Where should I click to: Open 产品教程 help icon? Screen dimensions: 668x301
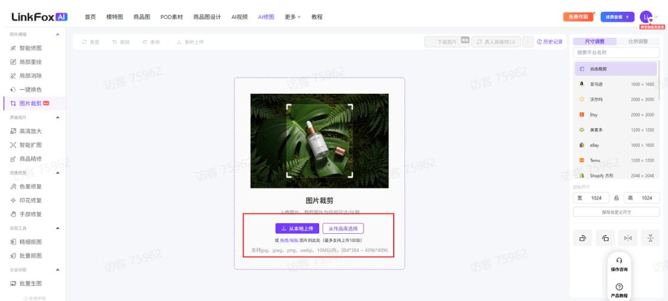[619, 291]
